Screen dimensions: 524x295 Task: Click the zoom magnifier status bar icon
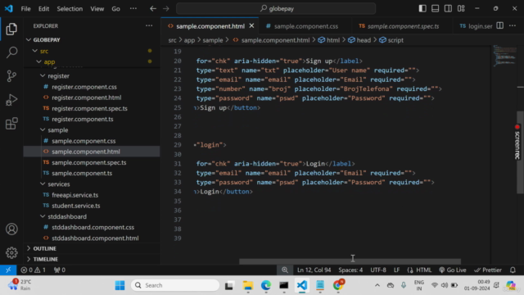285,270
